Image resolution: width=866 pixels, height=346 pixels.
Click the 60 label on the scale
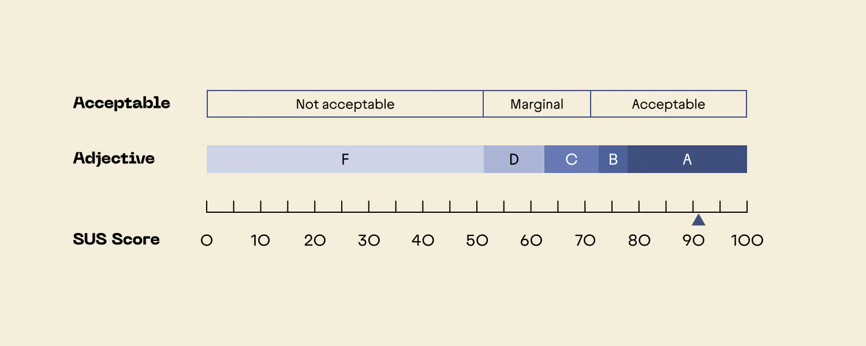531,240
